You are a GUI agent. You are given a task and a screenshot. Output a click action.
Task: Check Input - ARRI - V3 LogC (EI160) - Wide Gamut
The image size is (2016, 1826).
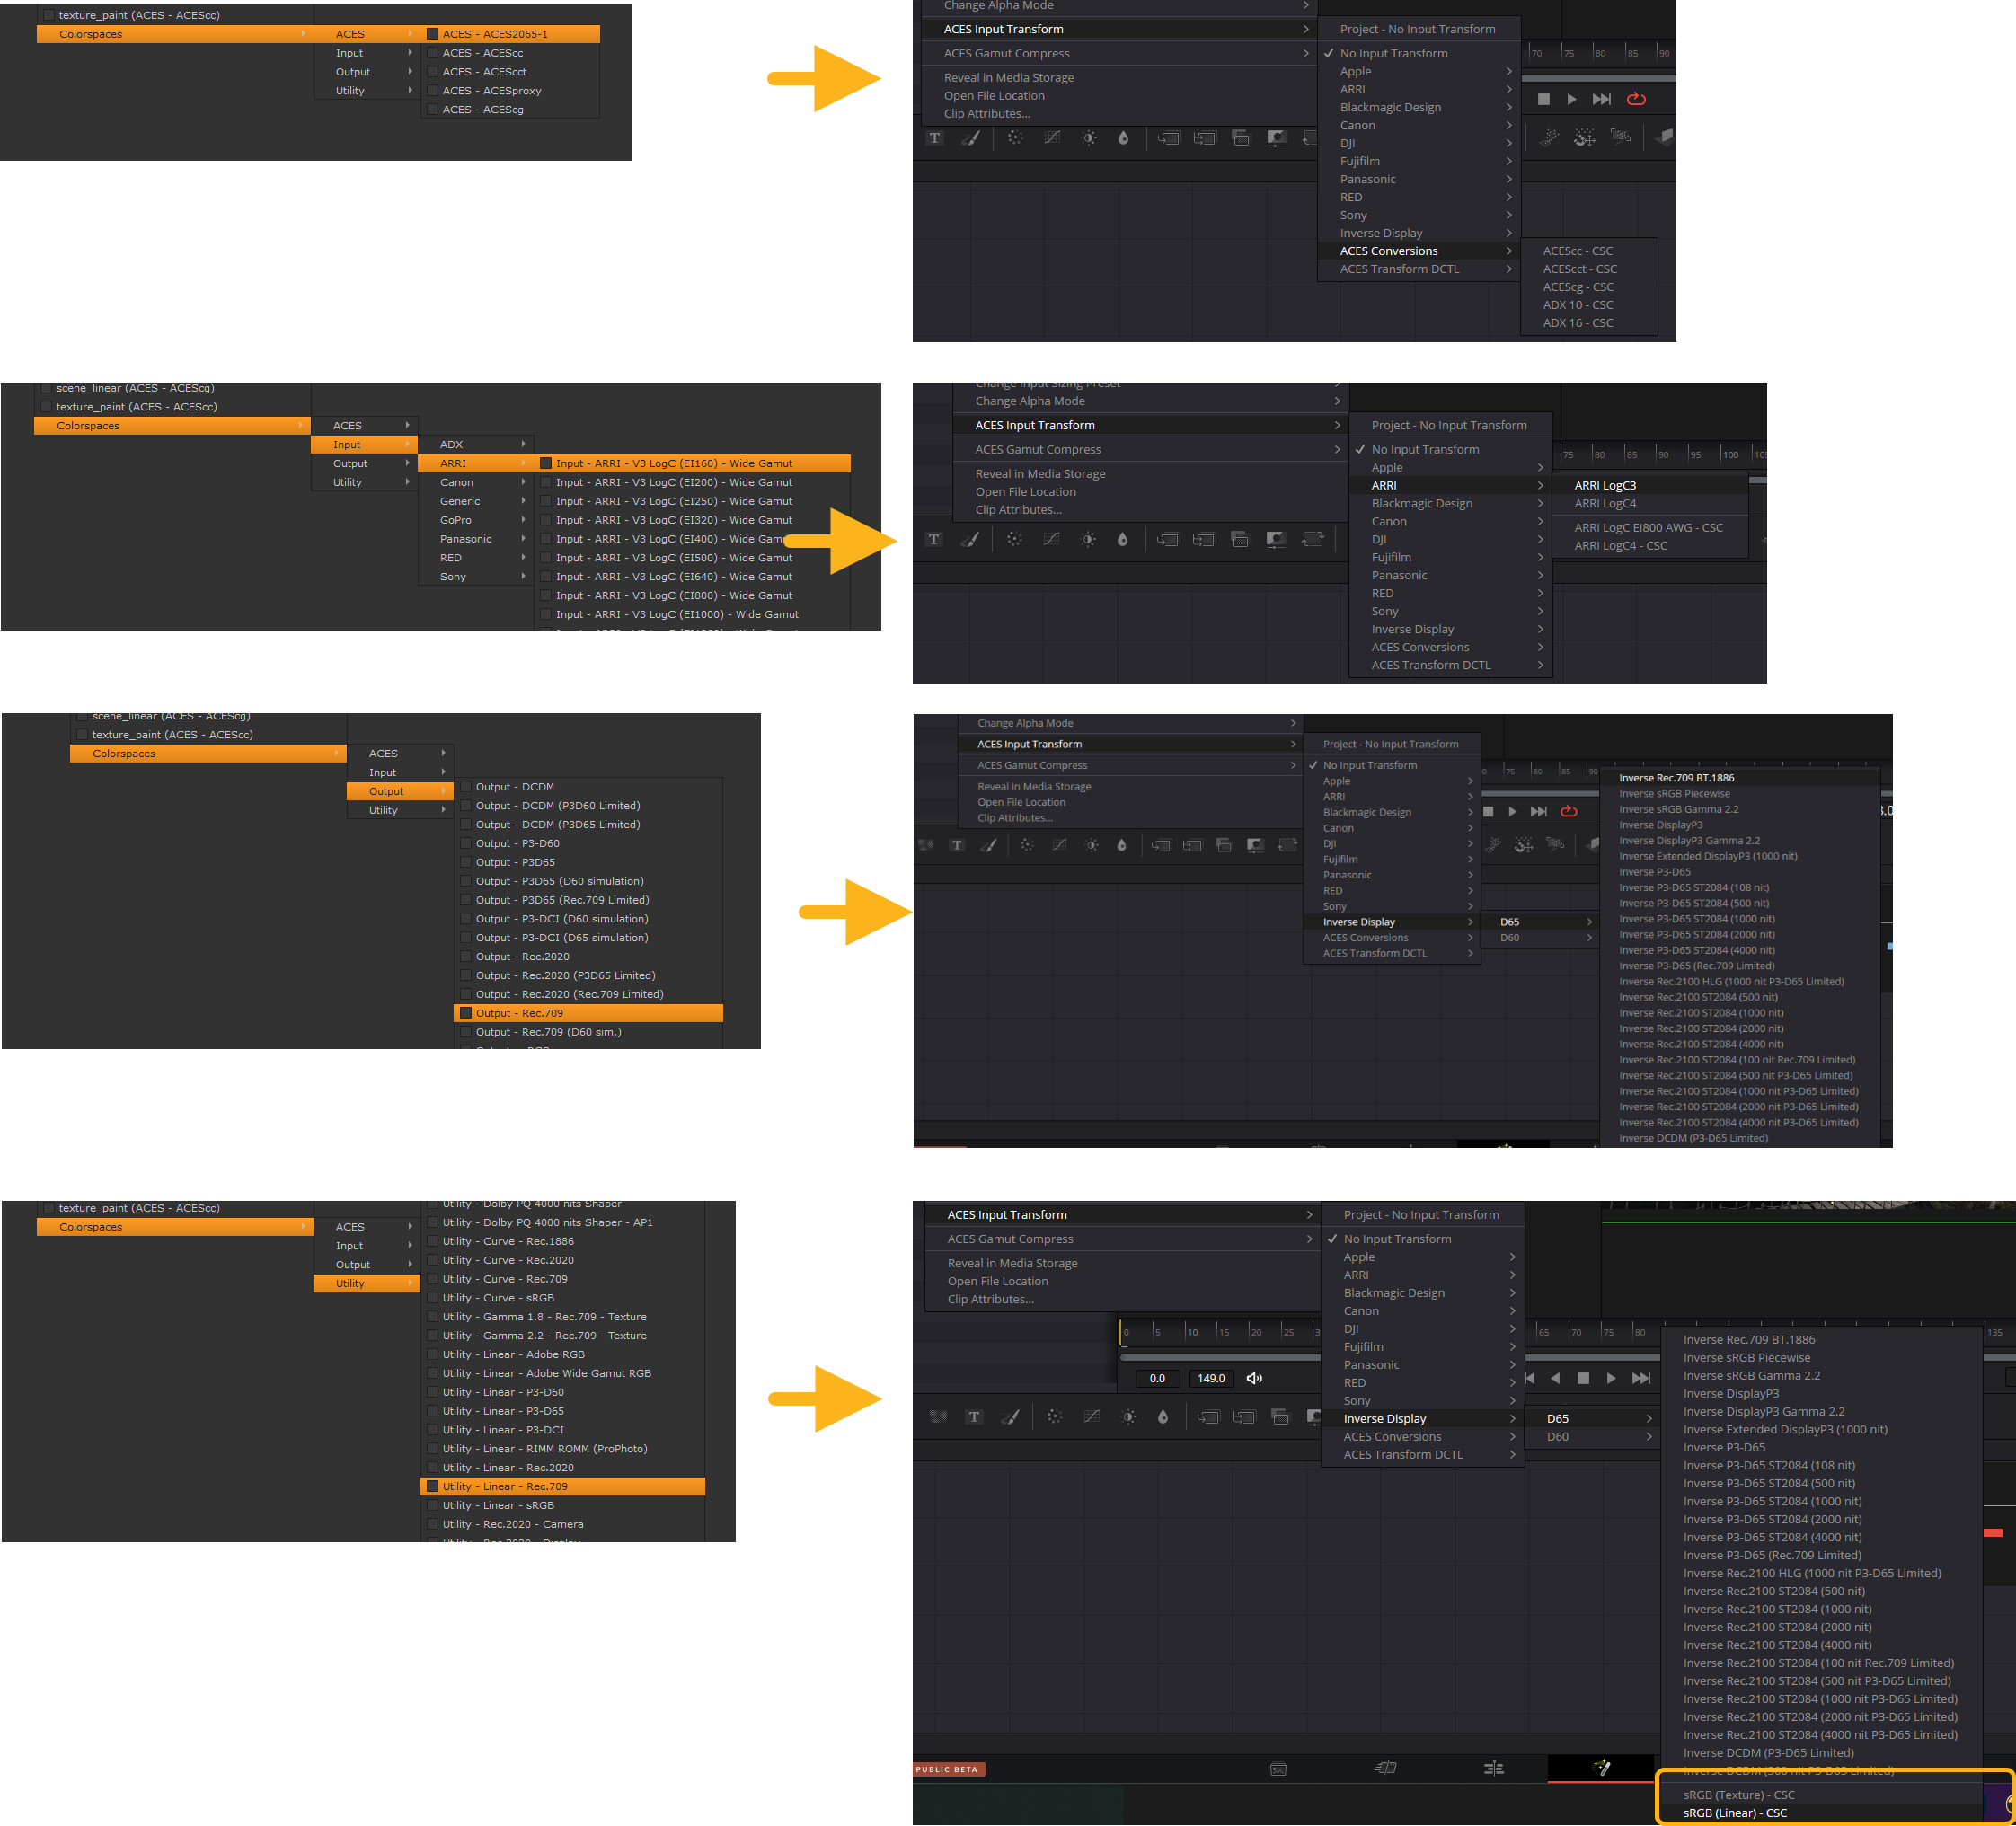coord(546,463)
